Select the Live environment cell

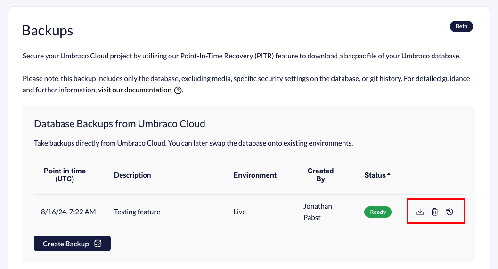(x=239, y=212)
